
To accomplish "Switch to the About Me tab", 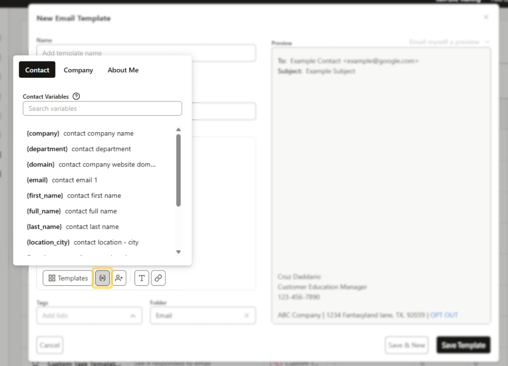I will pos(123,70).
